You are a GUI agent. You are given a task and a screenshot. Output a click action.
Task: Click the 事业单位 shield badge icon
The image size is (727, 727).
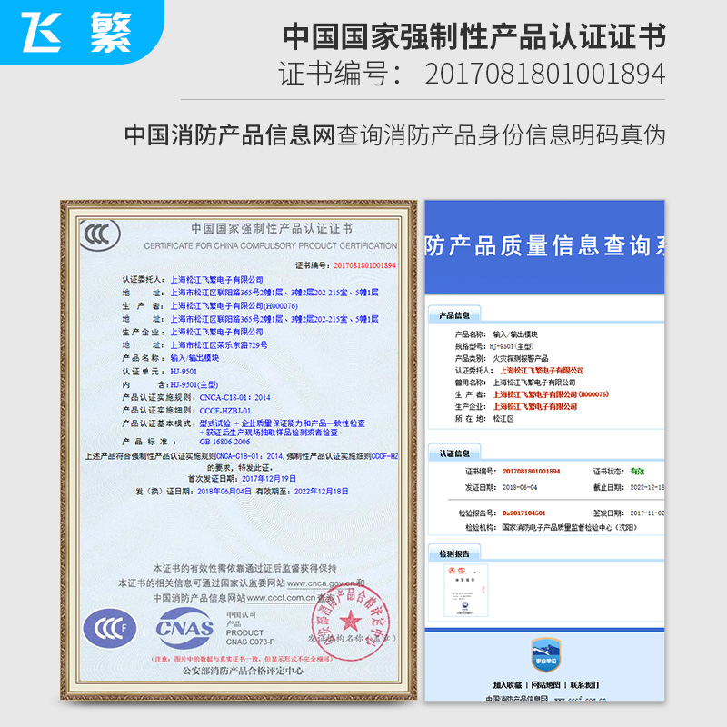546,654
